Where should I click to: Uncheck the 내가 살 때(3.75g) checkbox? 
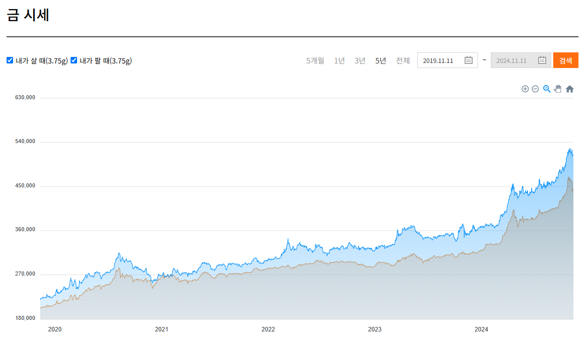10,60
